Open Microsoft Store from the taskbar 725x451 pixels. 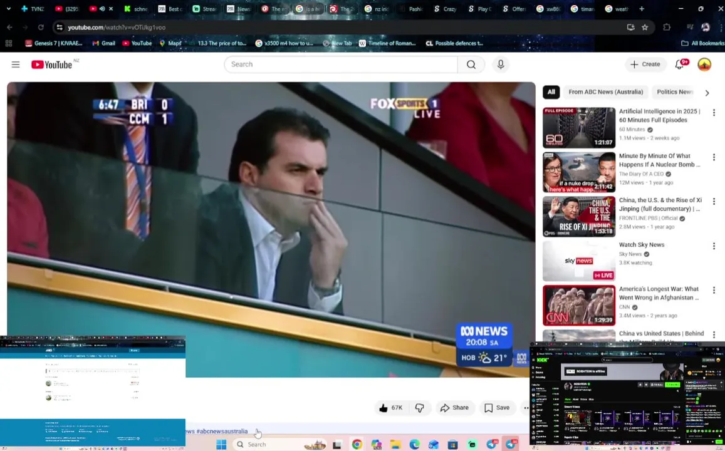point(452,445)
